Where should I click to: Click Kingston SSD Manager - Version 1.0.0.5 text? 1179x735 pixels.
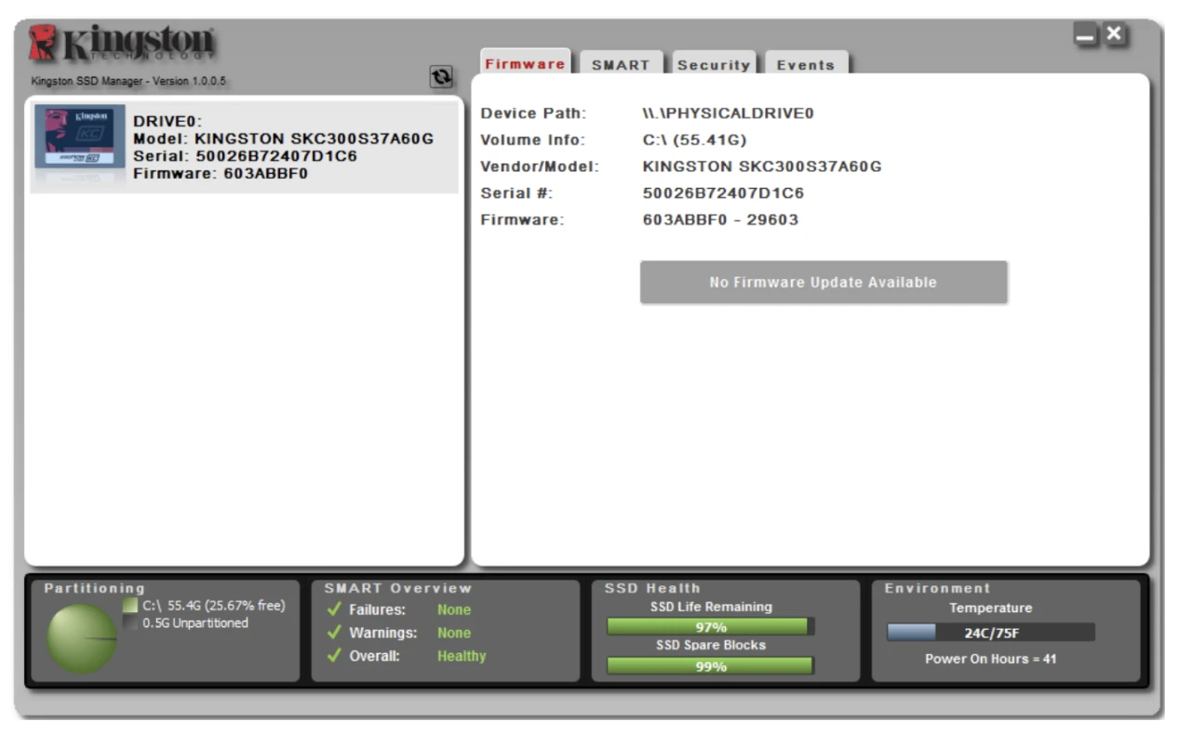tap(127, 82)
